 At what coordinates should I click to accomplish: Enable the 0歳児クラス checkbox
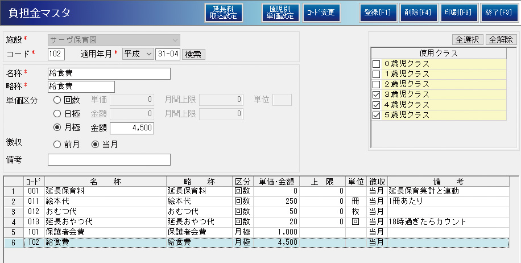[x=376, y=64]
